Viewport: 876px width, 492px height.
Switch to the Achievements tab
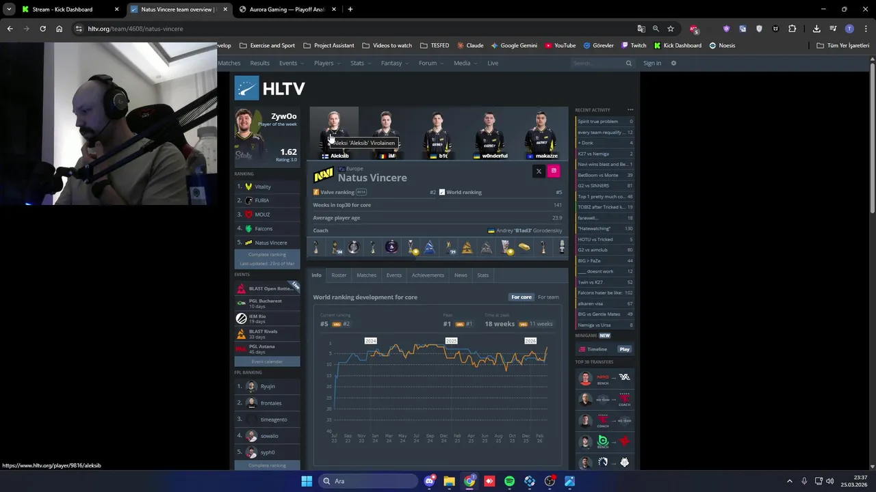tap(428, 275)
